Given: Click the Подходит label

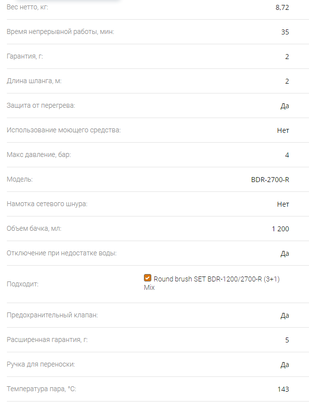Looking at the screenshot, I should 23,284.
